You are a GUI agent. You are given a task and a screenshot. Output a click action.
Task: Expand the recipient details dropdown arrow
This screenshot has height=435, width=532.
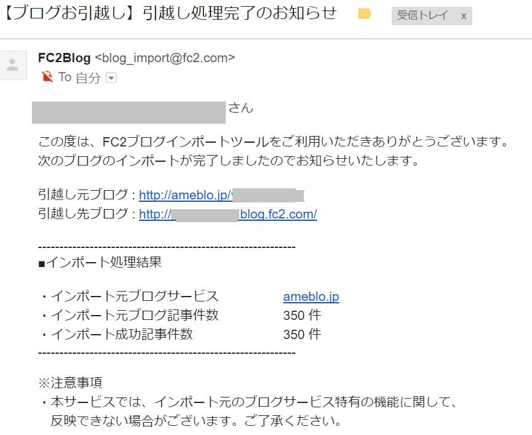tap(111, 78)
